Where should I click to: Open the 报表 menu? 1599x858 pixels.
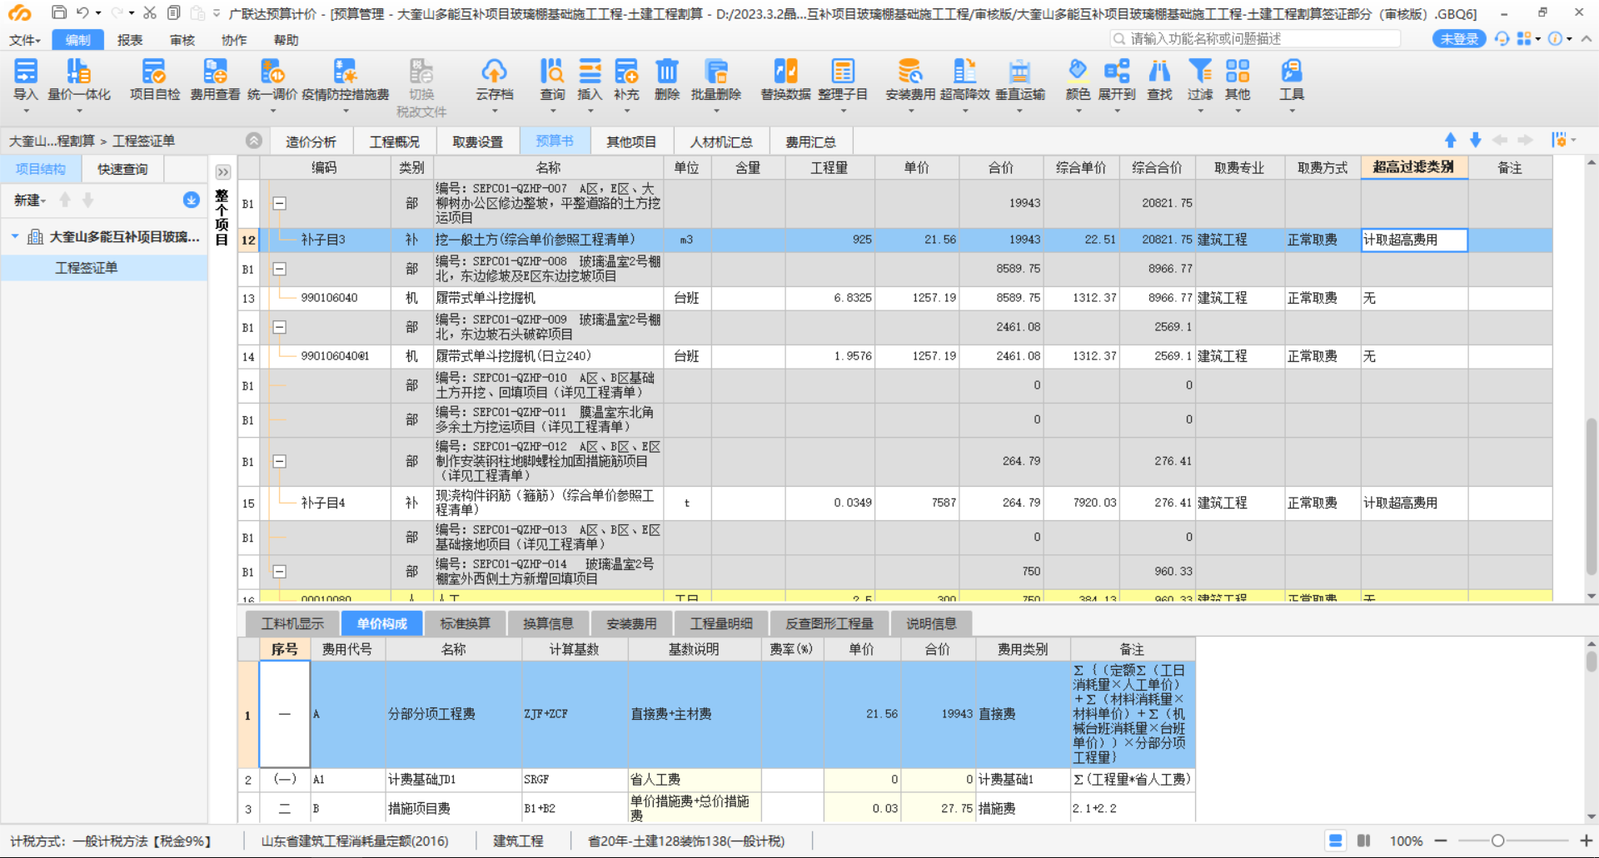click(x=130, y=40)
